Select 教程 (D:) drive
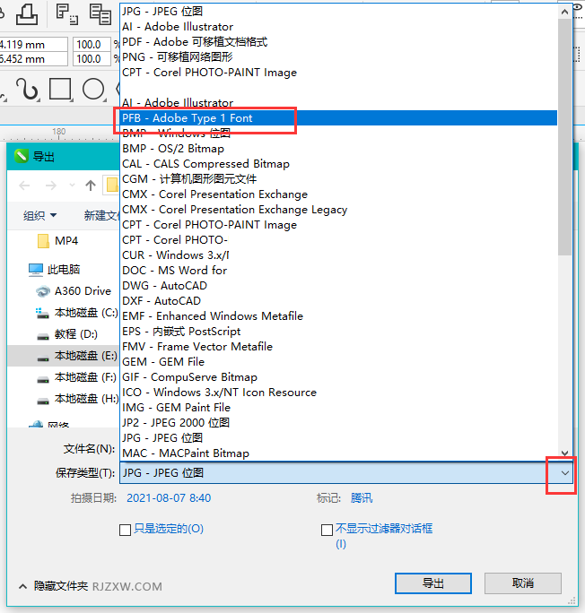Viewport: 585px width, 613px height. click(x=75, y=333)
